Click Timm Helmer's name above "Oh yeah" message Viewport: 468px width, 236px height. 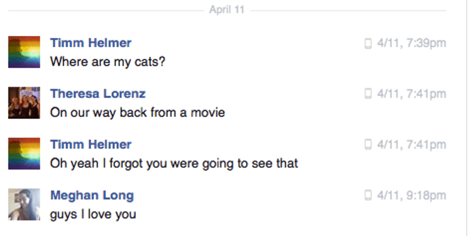(91, 144)
